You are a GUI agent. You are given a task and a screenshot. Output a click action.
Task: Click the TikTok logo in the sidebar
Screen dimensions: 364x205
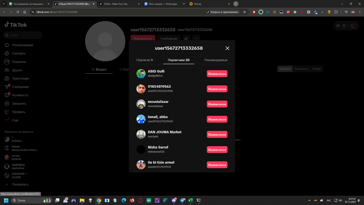point(16,25)
